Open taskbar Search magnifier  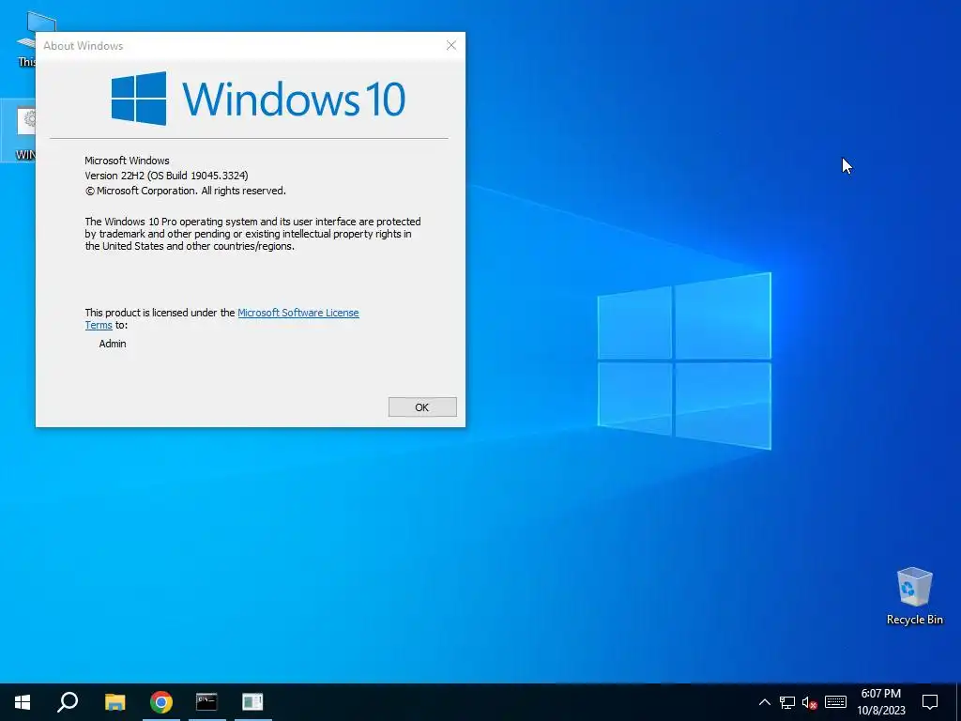(68, 702)
